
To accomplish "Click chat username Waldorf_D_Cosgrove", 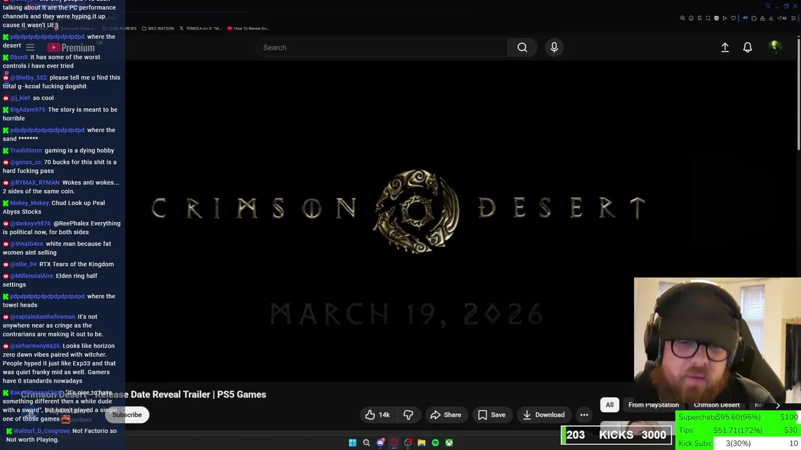I will click(41, 431).
